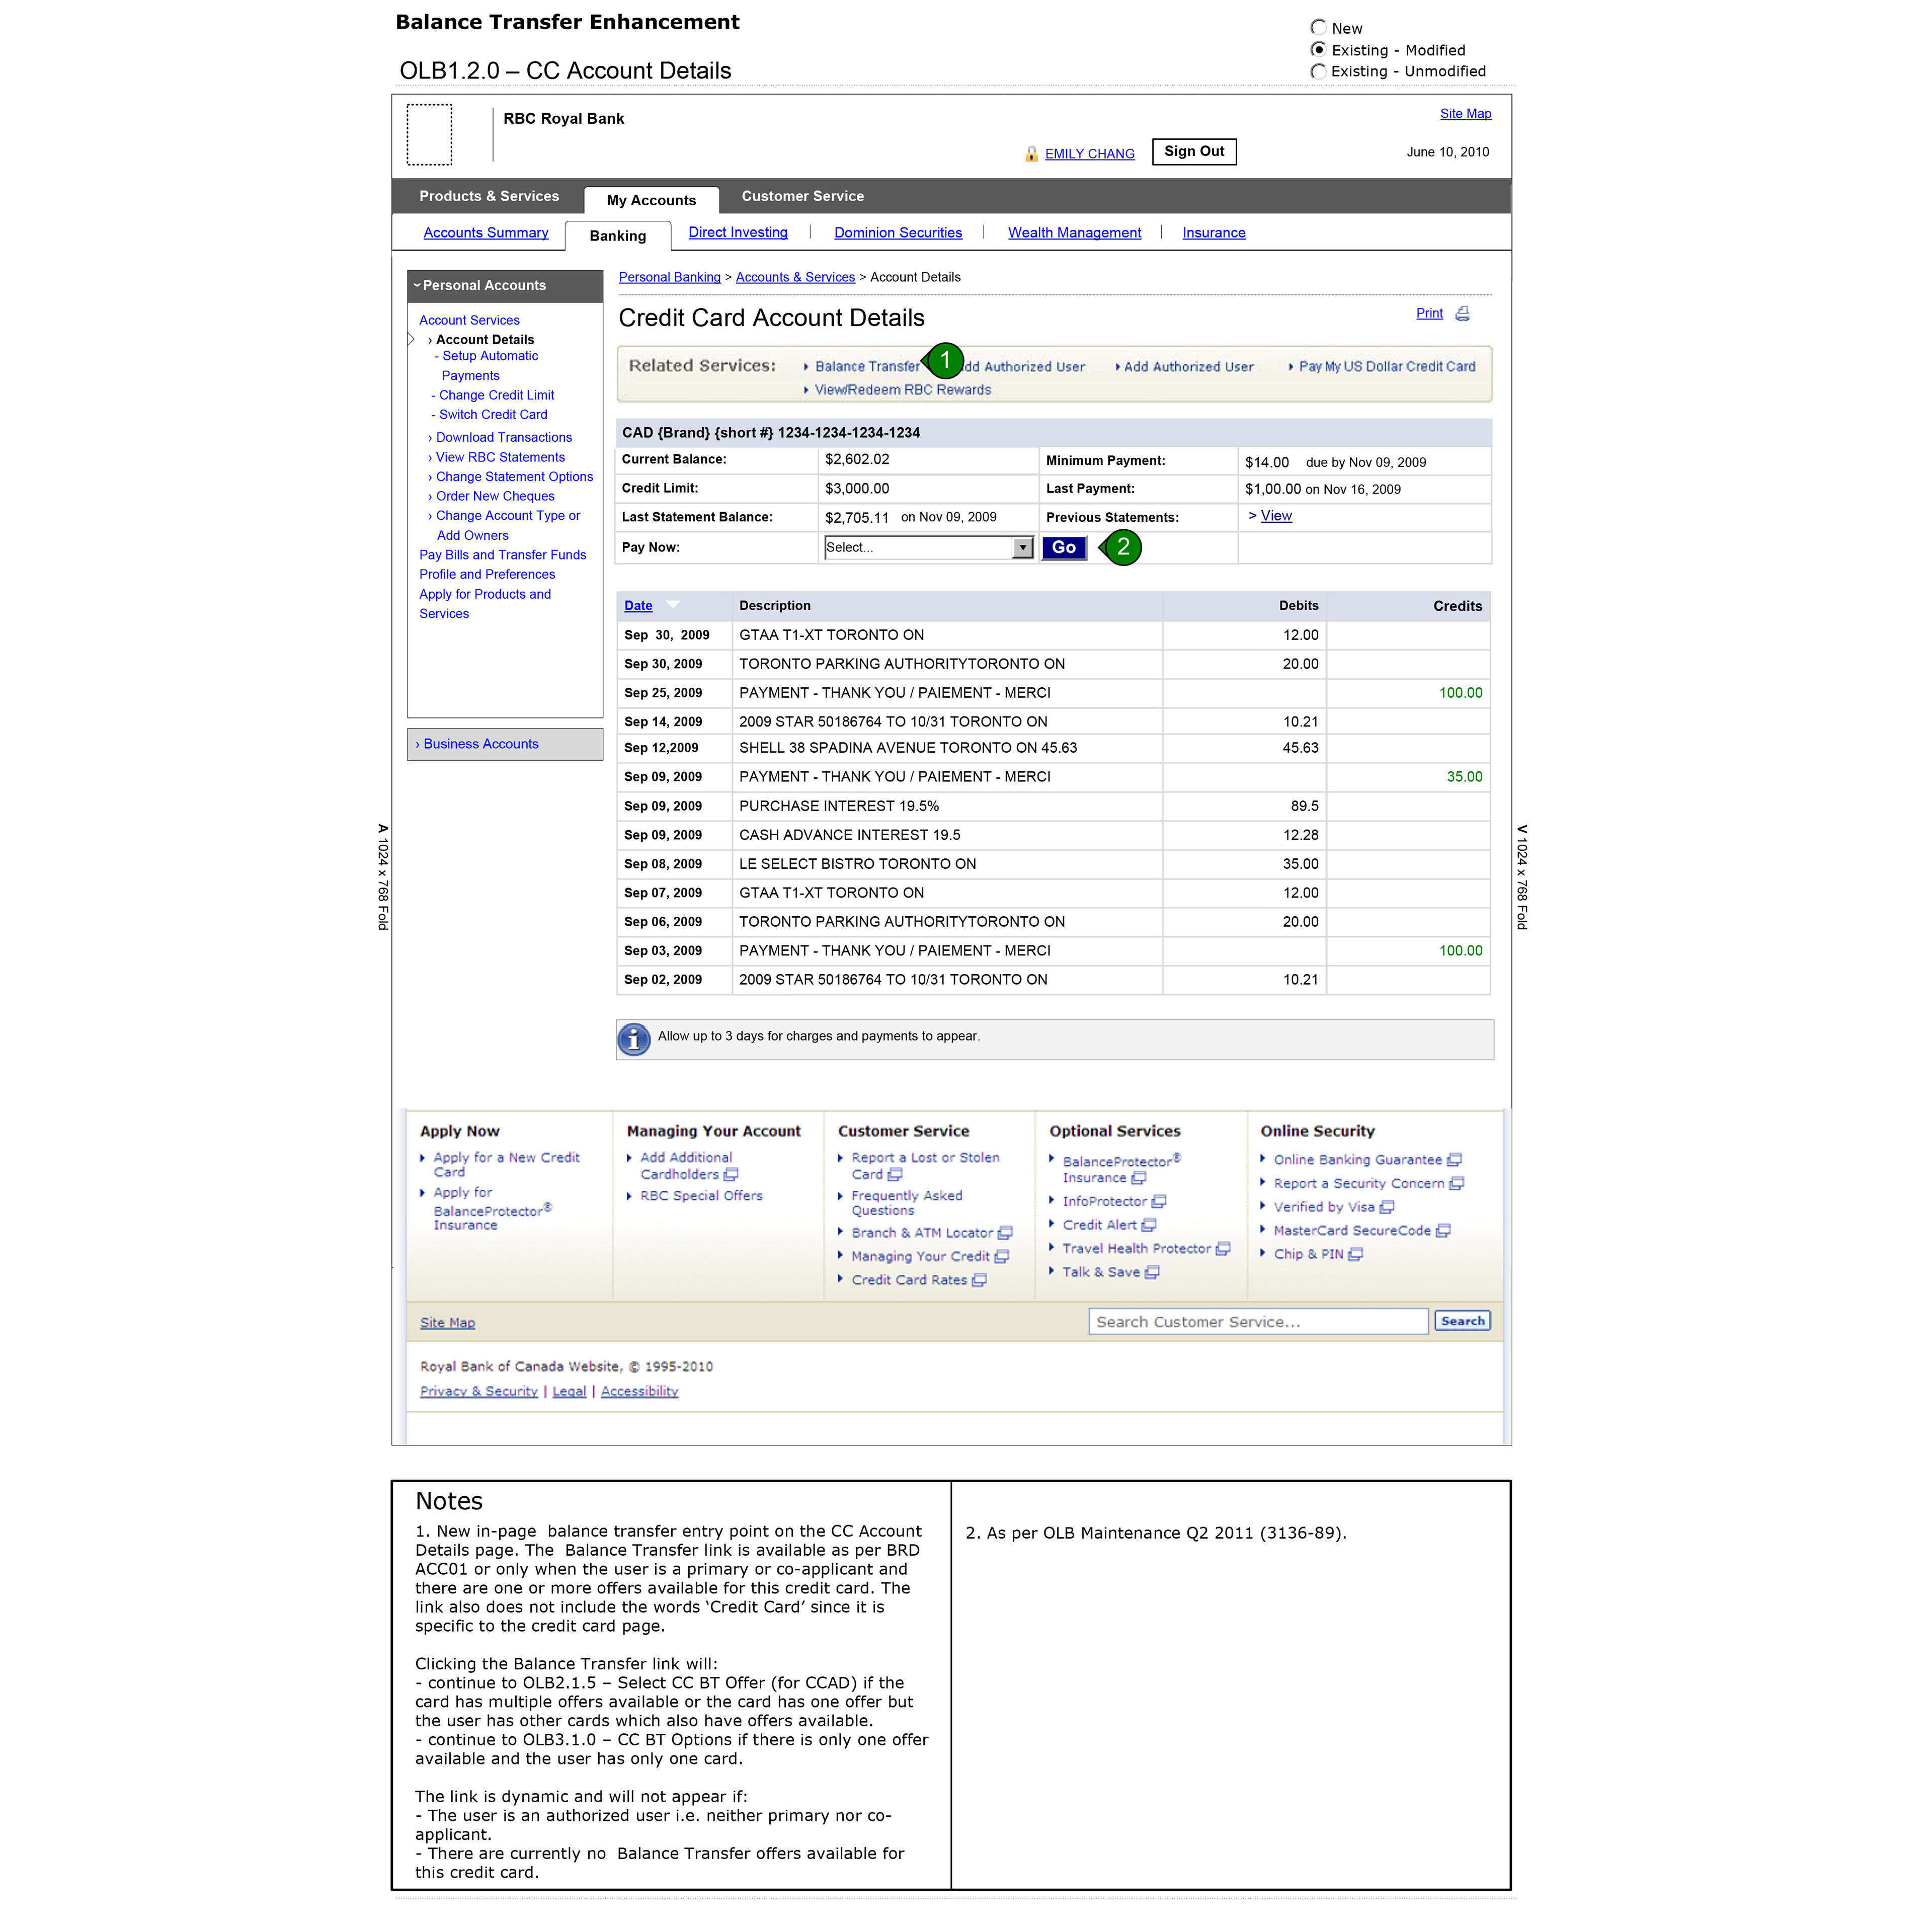
Task: Switch to Customer Service tab
Action: point(803,197)
